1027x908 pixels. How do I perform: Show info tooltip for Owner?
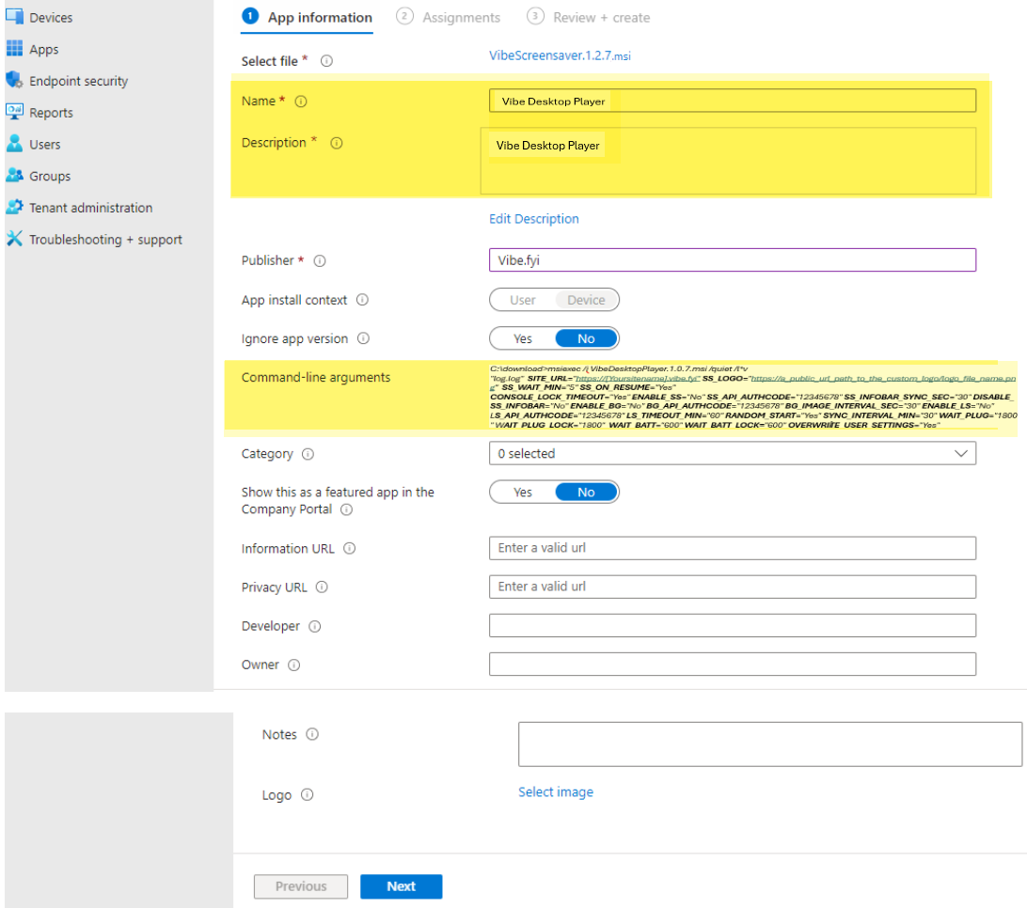click(294, 665)
